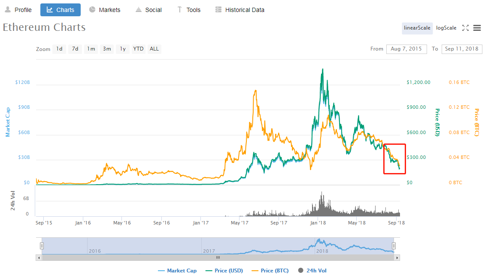Select the Charts tab
Screen dimensions: 488x275
coord(61,10)
